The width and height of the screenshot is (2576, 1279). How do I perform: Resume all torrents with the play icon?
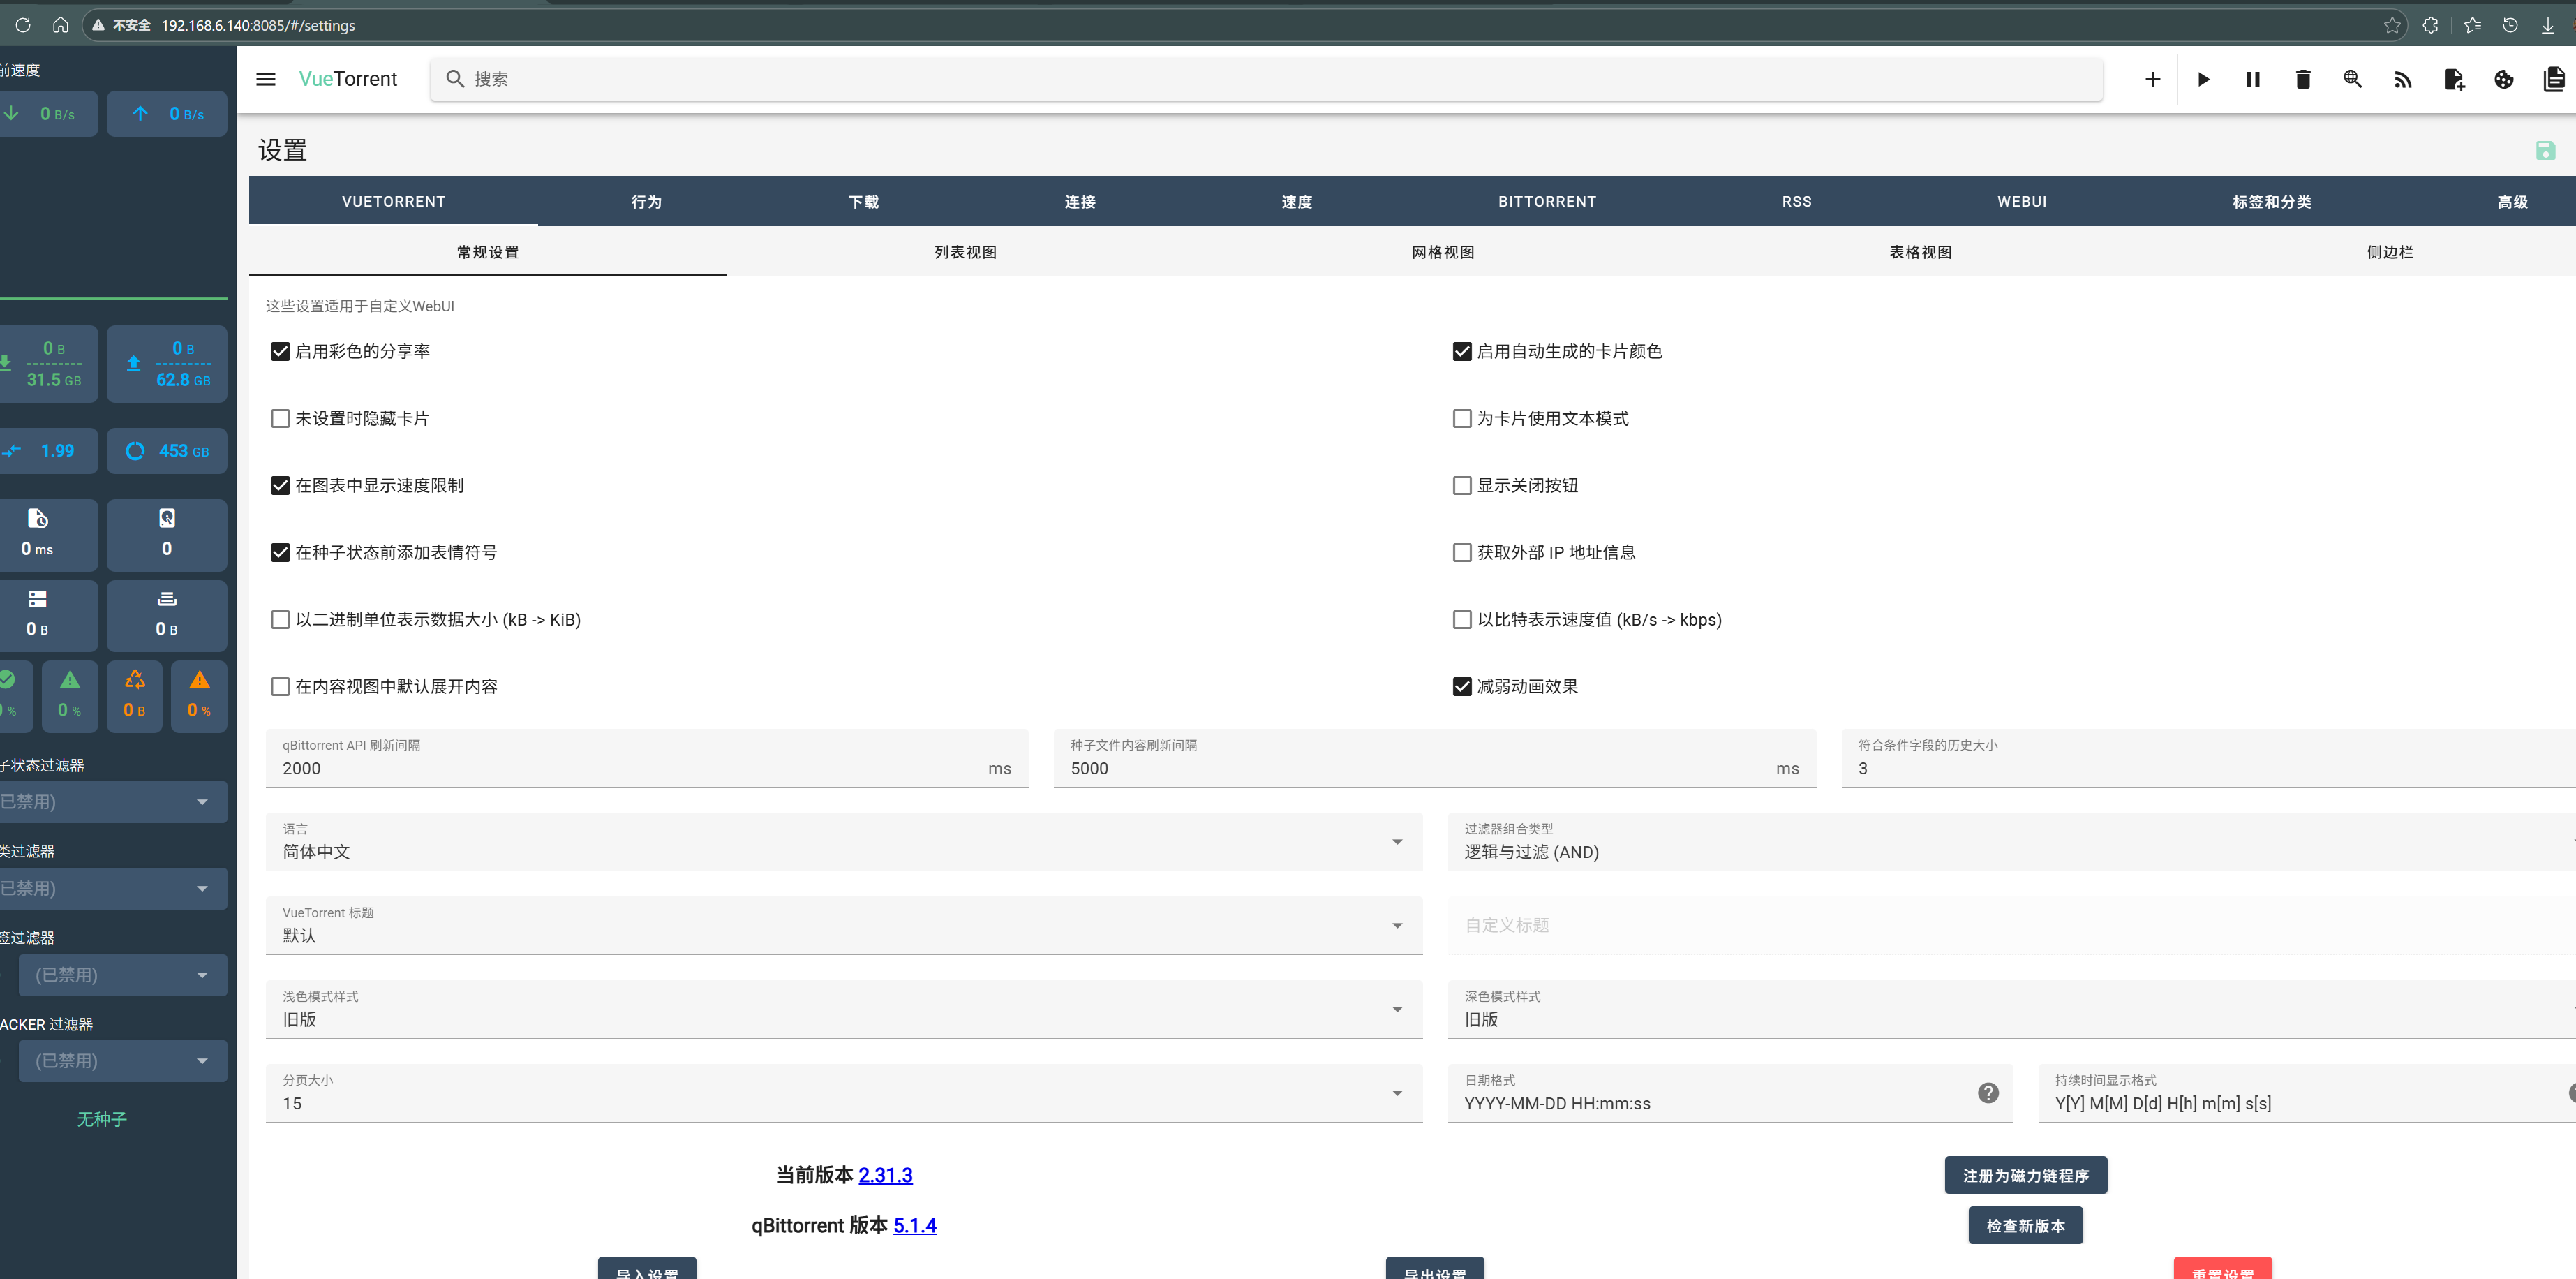click(2204, 79)
